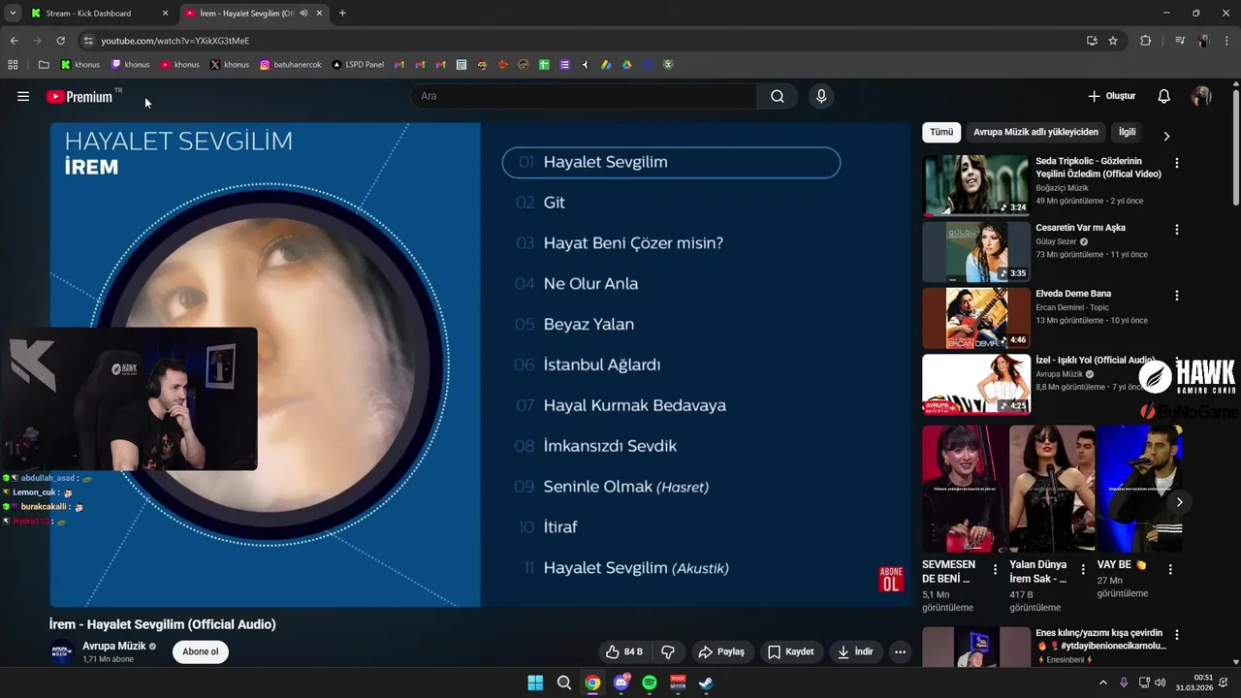Viewport: 1241px width, 698px height.
Task: Save the video with Kaydet
Action: (x=791, y=651)
